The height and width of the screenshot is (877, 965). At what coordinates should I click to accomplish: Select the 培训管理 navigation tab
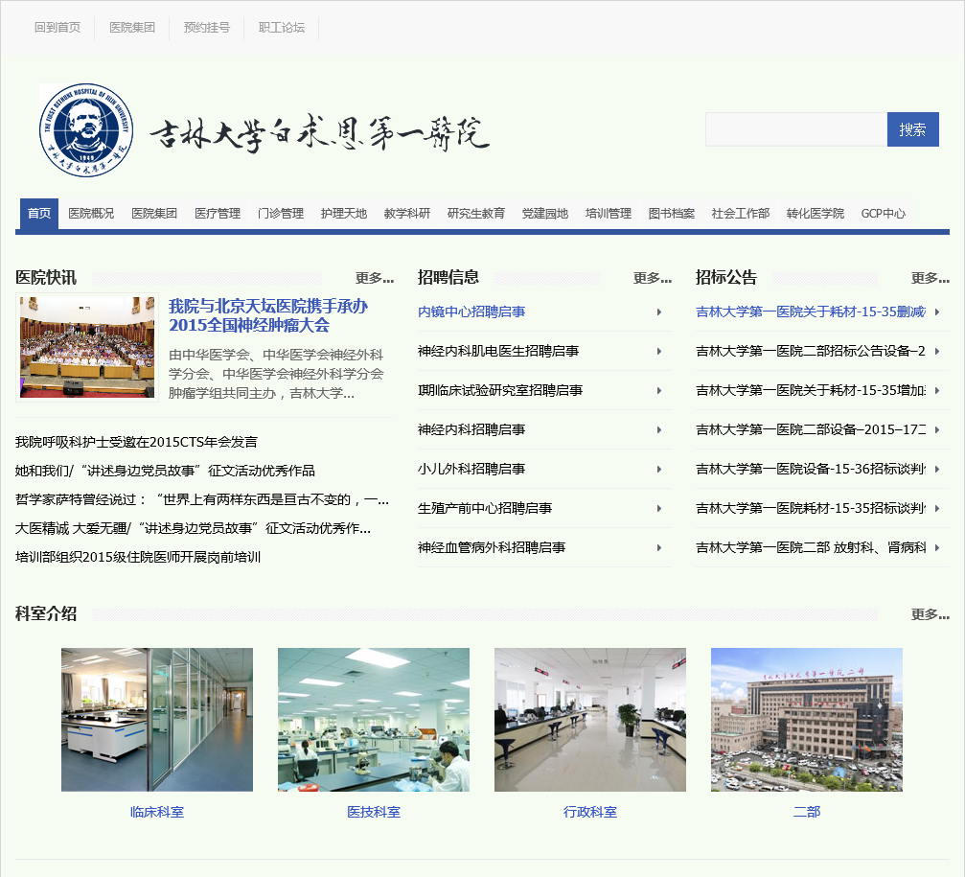click(x=609, y=214)
